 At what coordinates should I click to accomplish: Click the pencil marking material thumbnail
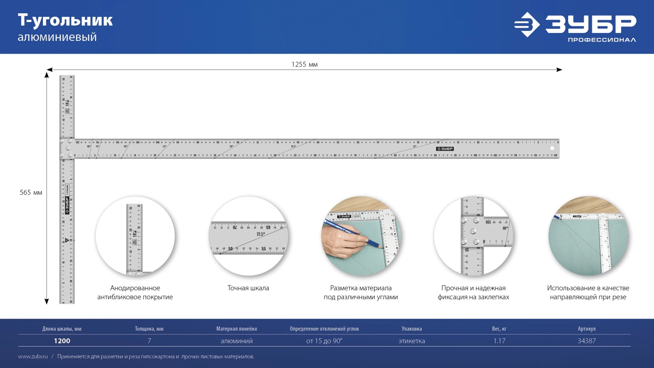(x=361, y=236)
